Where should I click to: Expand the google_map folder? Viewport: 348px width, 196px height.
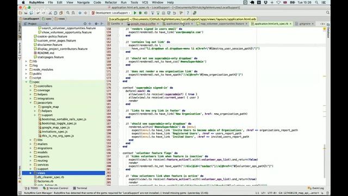click(35, 107)
